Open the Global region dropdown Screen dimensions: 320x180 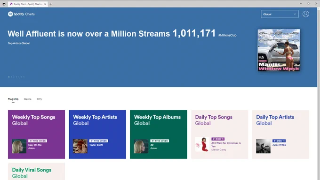pos(280,14)
